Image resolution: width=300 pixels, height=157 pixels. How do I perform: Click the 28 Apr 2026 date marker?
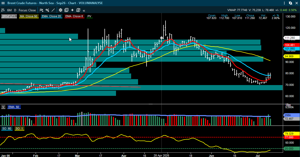pyautogui.click(x=161, y=155)
